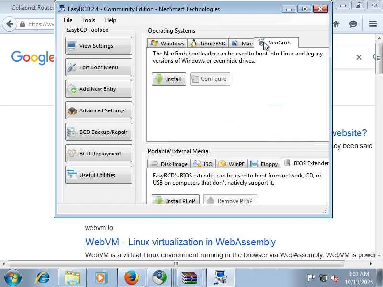Install the NeoGrub bootloader
383x287 pixels.
pyautogui.click(x=169, y=79)
